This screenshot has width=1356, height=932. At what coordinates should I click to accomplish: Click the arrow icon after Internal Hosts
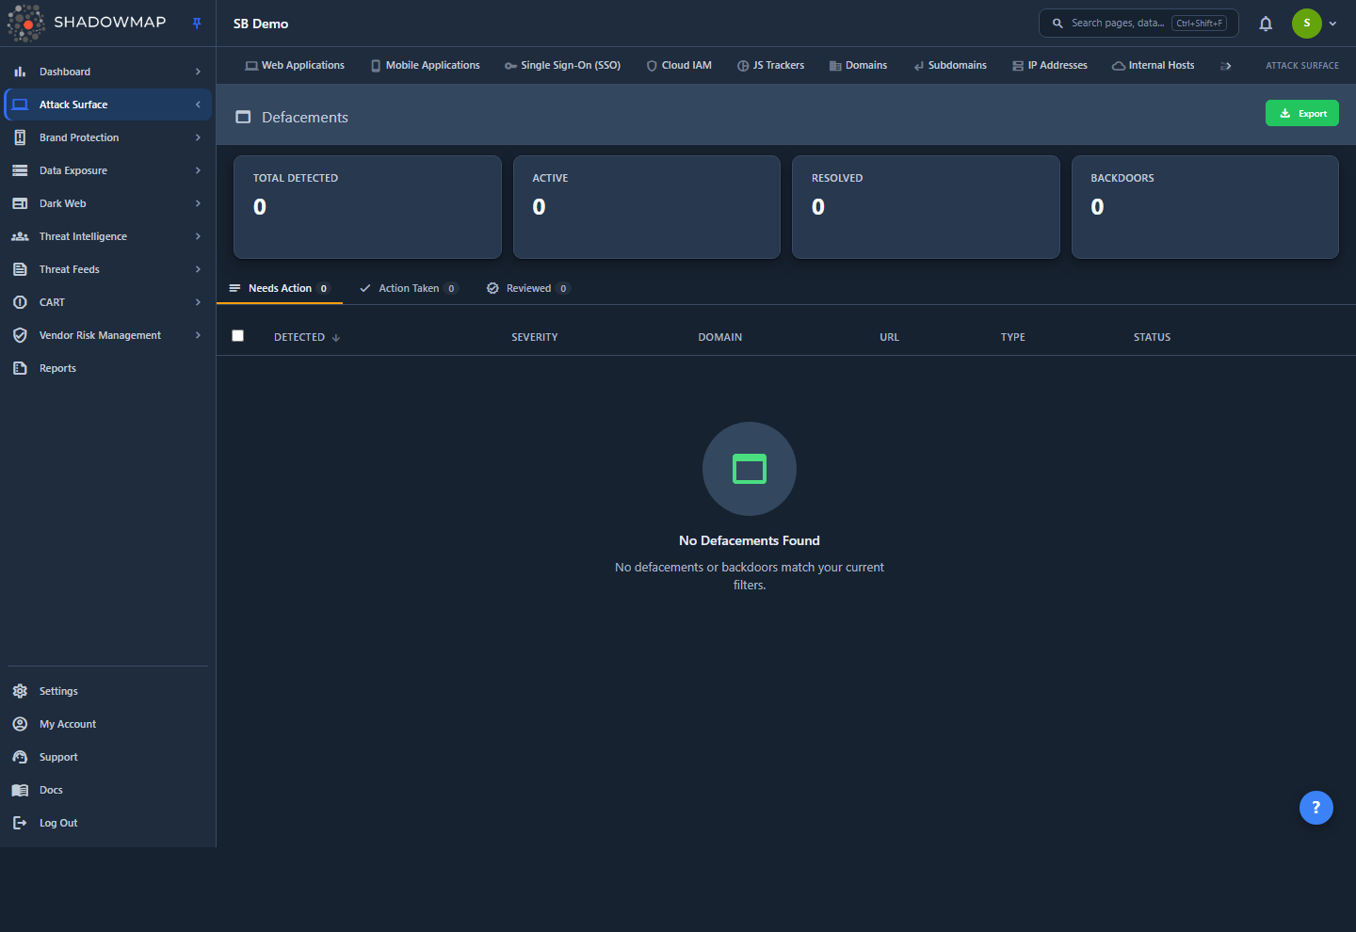[x=1225, y=66]
